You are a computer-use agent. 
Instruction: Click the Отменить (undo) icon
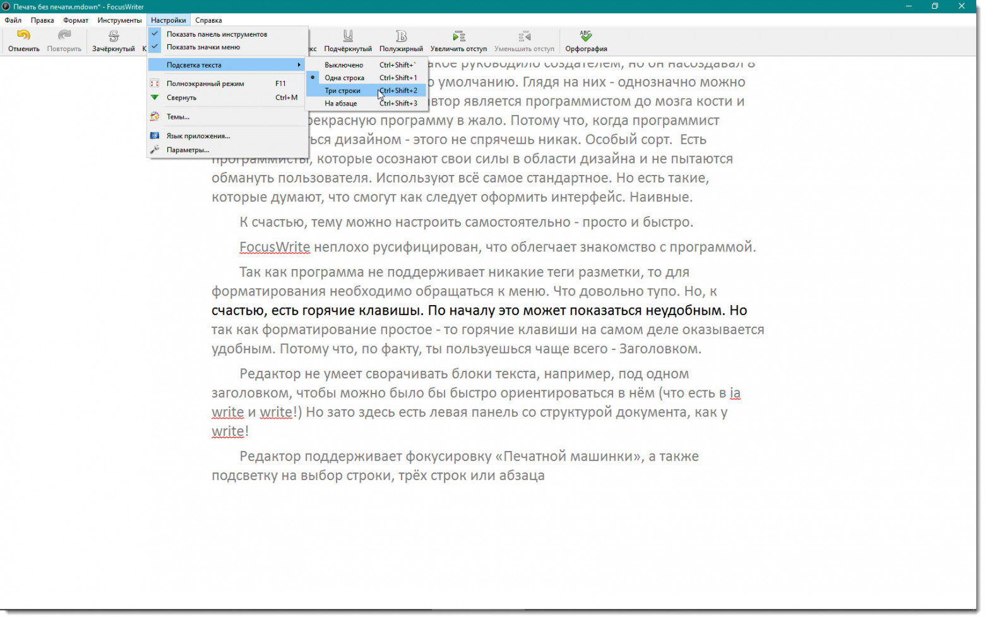[23, 40]
